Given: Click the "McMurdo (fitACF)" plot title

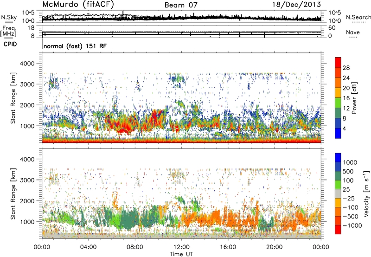Looking at the screenshot, I should tap(78, 4).
